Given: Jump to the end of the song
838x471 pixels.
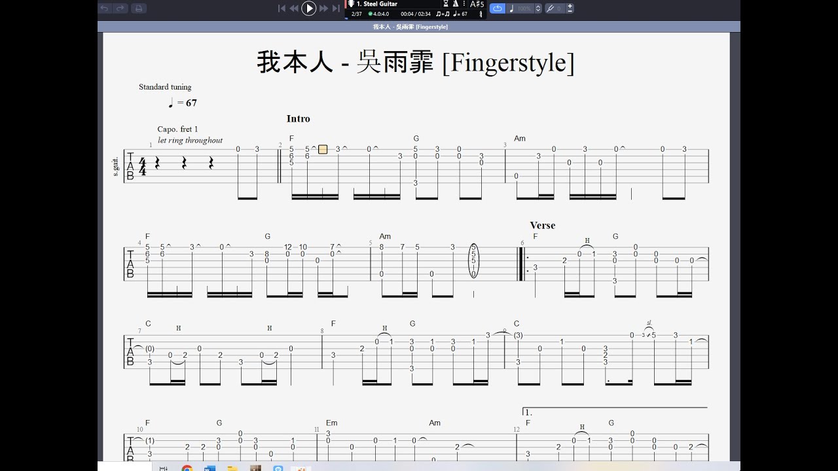Looking at the screenshot, I should (336, 9).
